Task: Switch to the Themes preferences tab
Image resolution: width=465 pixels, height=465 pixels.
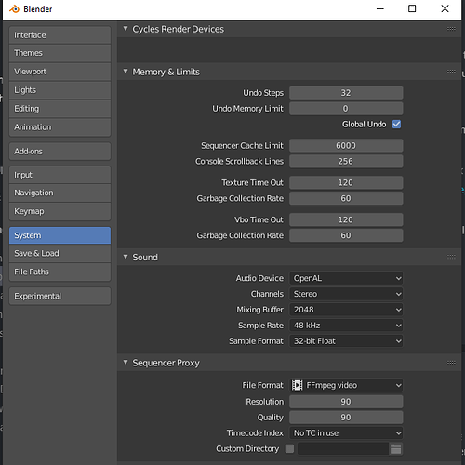Action: 60,53
